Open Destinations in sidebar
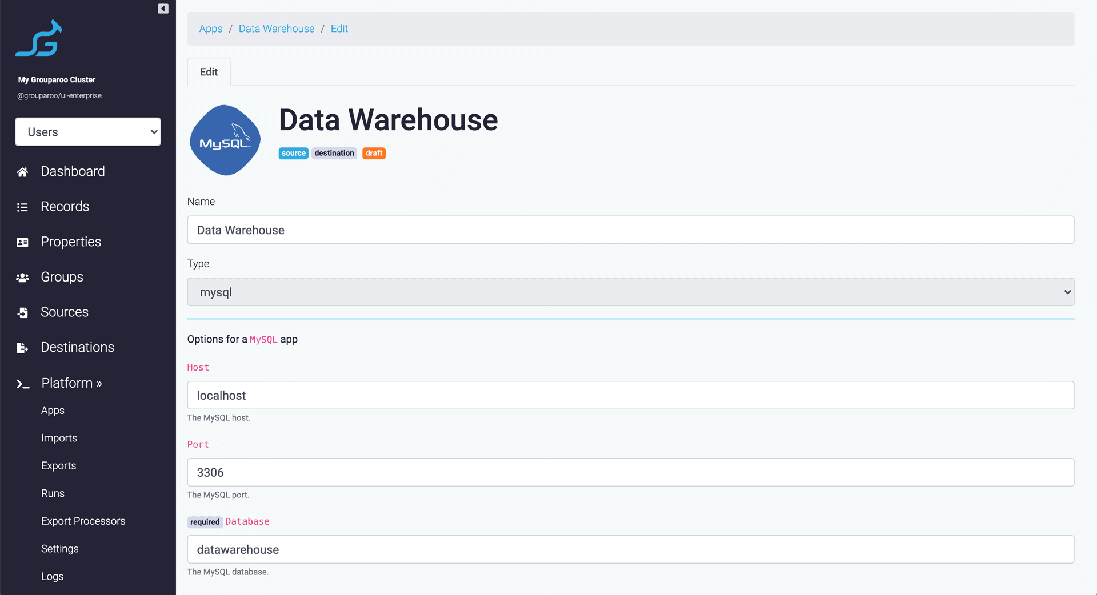Viewport: 1097px width, 595px height. (77, 347)
